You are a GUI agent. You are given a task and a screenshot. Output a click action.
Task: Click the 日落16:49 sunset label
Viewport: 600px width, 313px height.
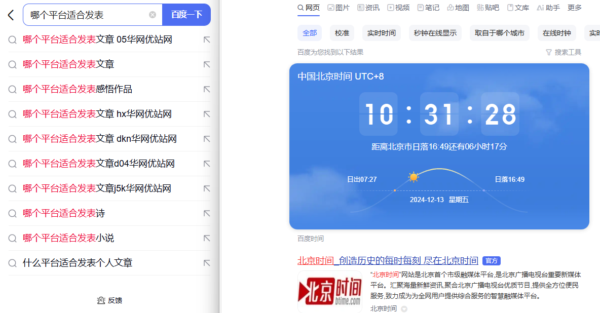tap(510, 179)
